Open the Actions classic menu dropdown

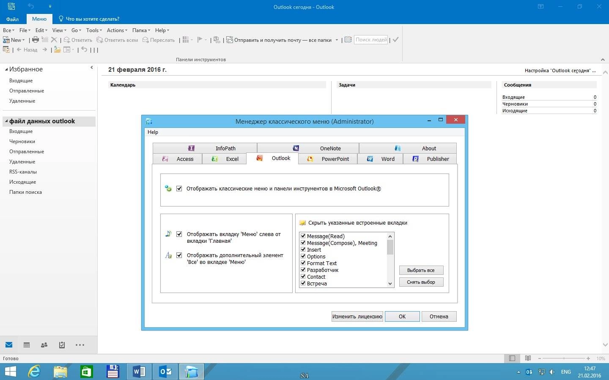(117, 30)
